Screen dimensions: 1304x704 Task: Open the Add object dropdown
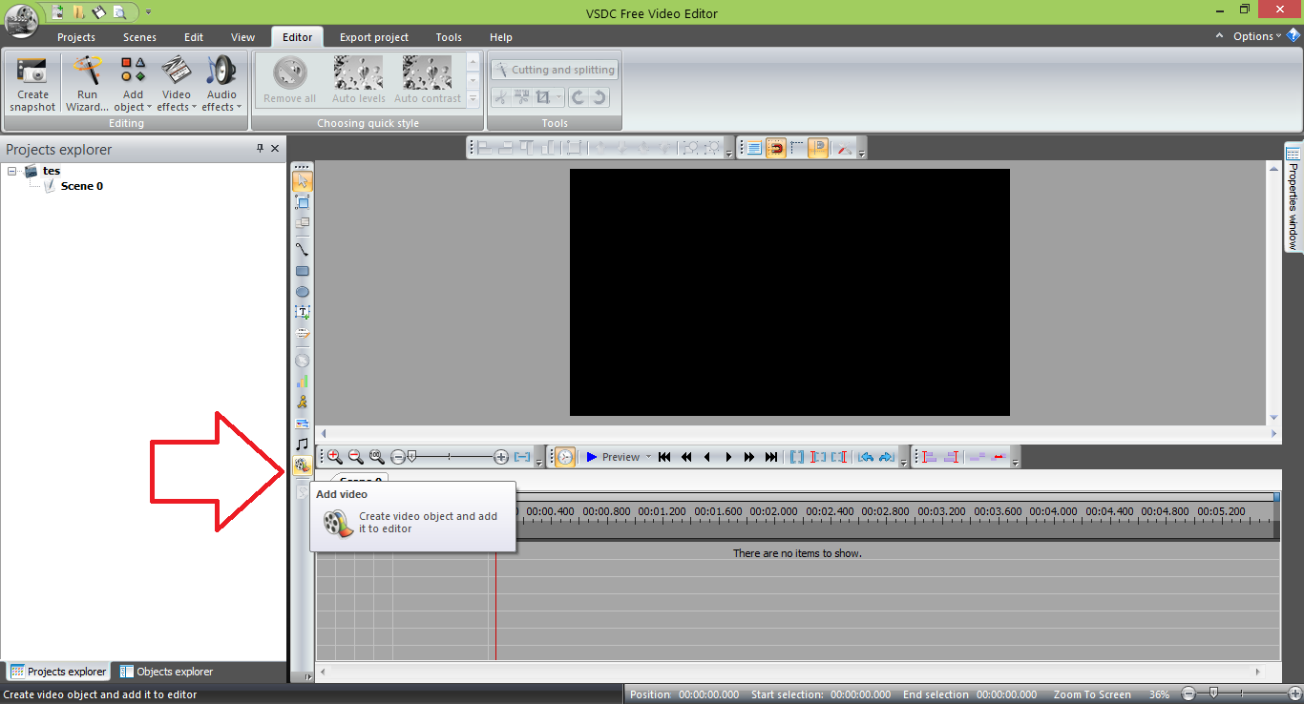coord(133,84)
